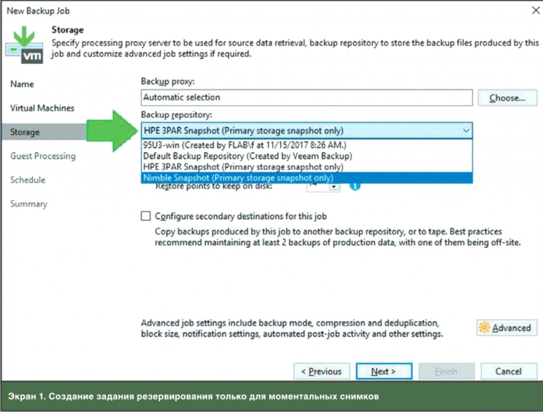Expand the Backup repository dropdown arrow
543x412 pixels.
pyautogui.click(x=466, y=130)
